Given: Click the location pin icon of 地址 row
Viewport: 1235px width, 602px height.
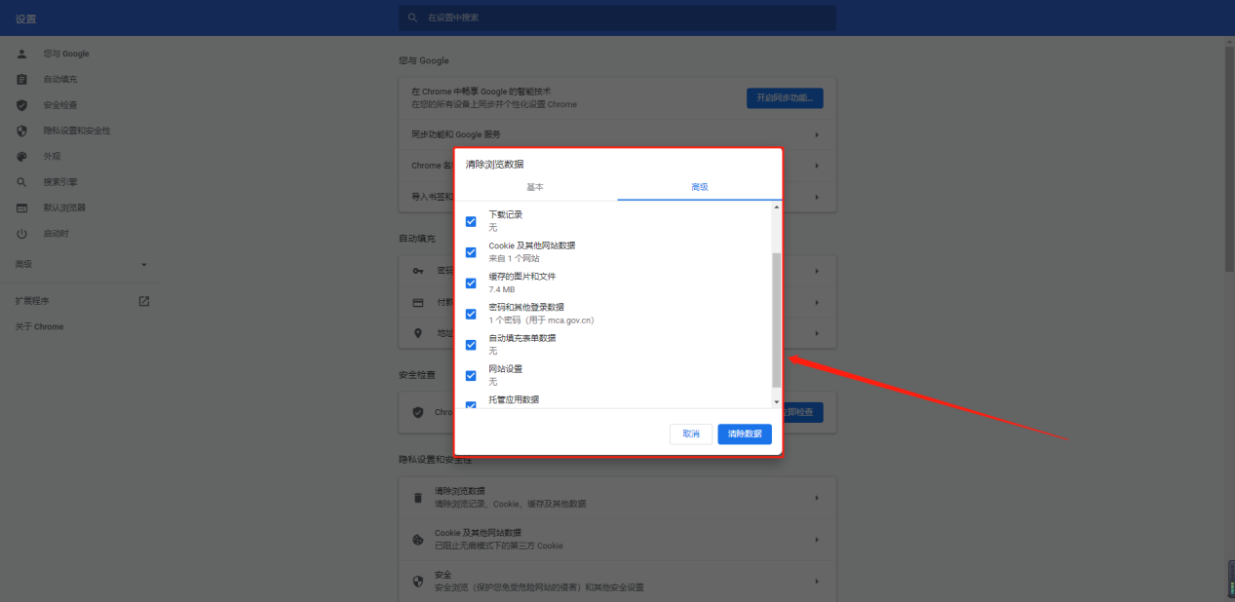Looking at the screenshot, I should click(418, 333).
